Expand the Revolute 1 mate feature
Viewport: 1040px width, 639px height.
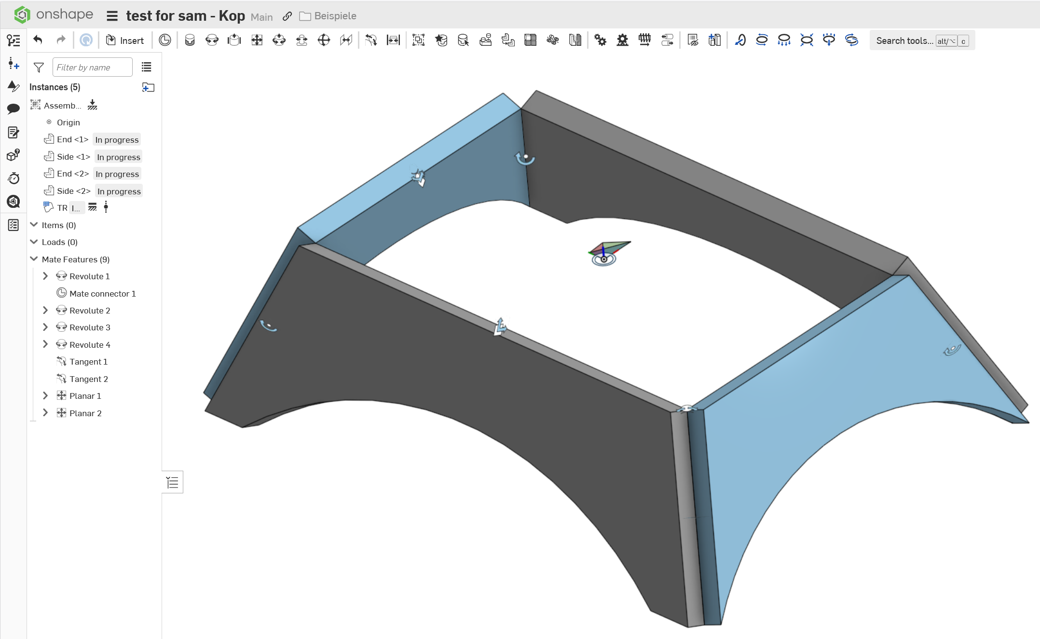[x=45, y=276]
